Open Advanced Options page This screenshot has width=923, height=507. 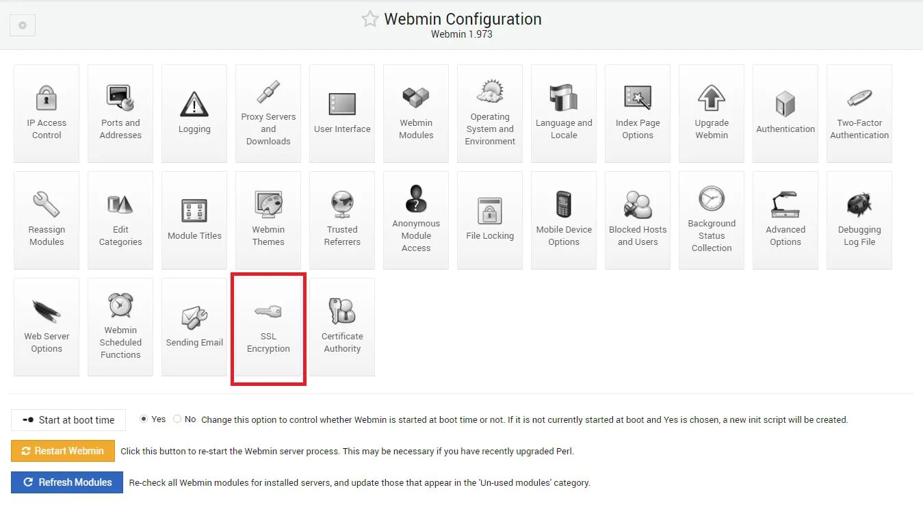click(785, 220)
